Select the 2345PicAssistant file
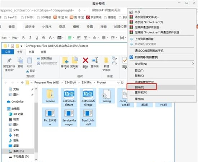Image resolution: width=198 pixels, height=162 pixels. (x=69, y=97)
